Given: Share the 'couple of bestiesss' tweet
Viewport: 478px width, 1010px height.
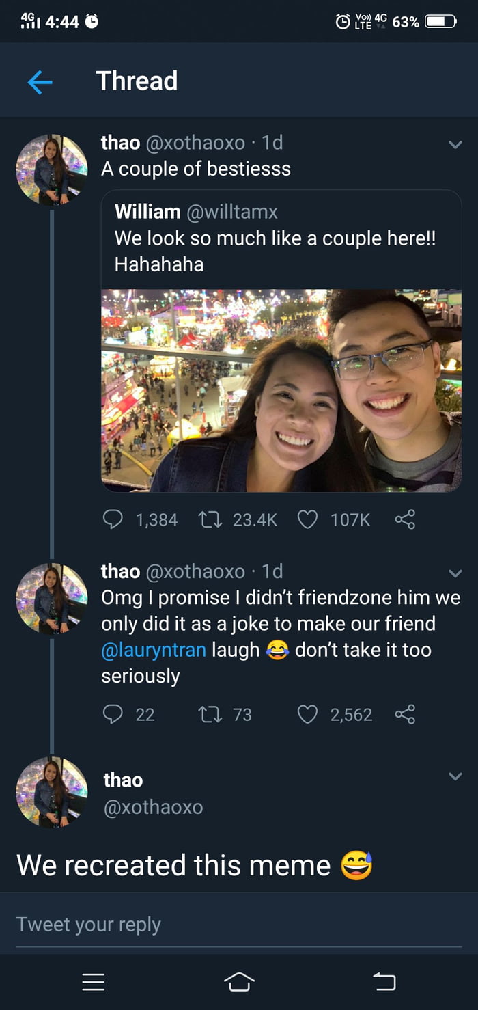Looking at the screenshot, I should (x=406, y=520).
